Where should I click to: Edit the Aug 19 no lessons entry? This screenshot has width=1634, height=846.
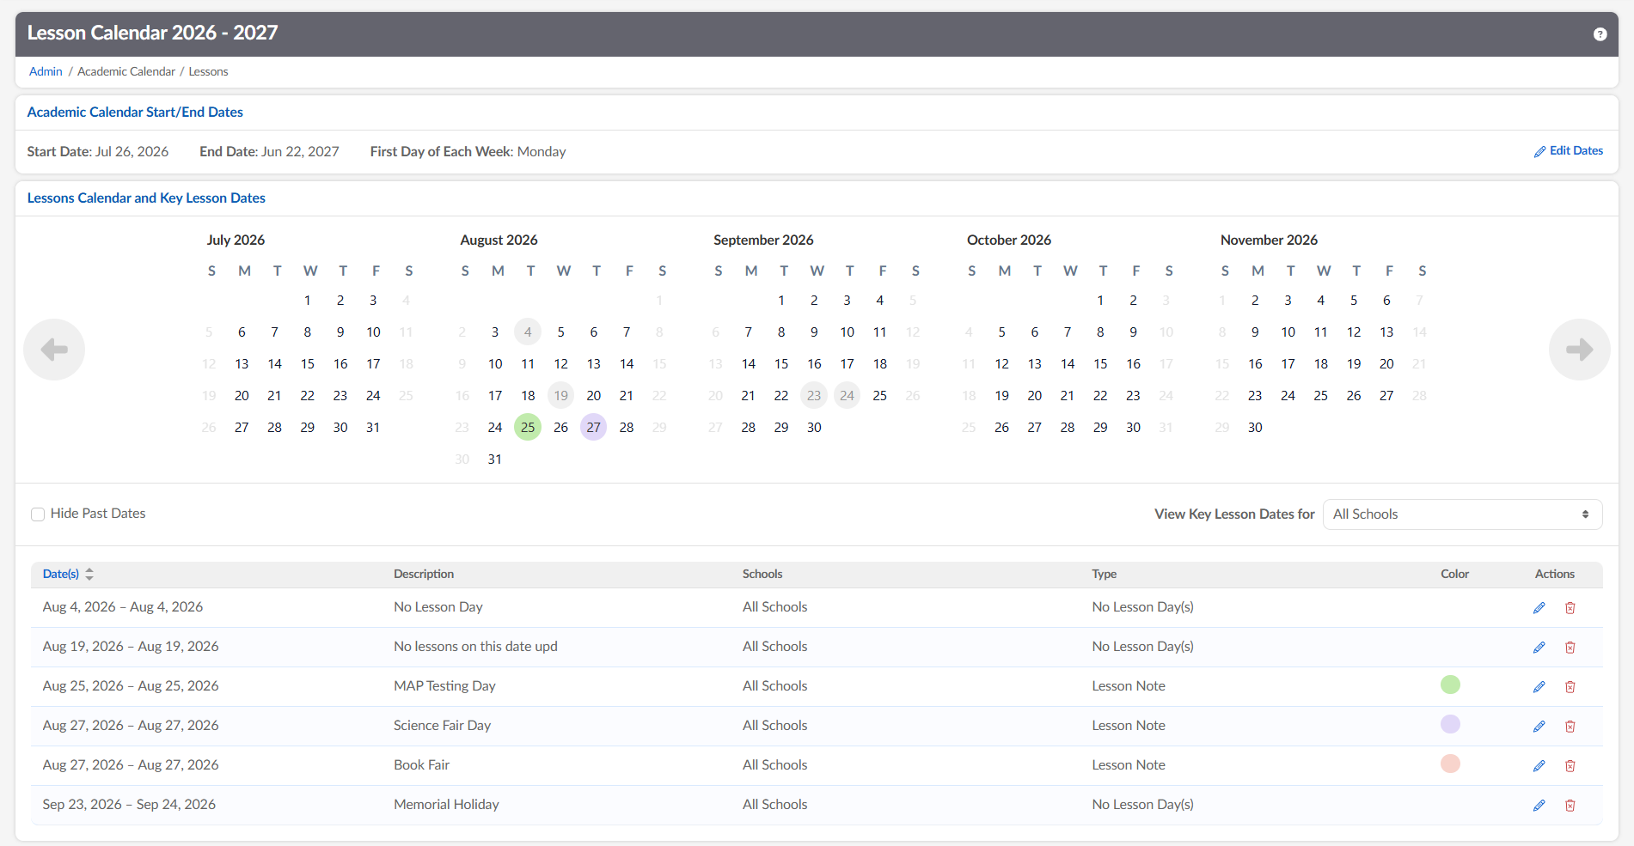[1539, 648]
